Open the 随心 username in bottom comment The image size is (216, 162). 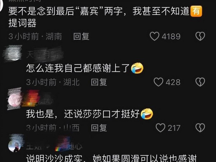[75, 146]
